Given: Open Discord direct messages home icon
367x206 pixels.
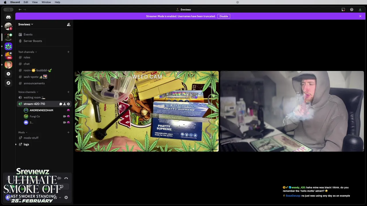Looking at the screenshot, I should pyautogui.click(x=8, y=17).
